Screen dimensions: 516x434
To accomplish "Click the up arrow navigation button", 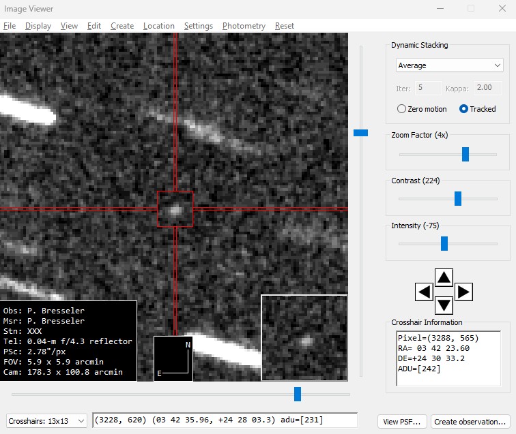I will pyautogui.click(x=444, y=277).
